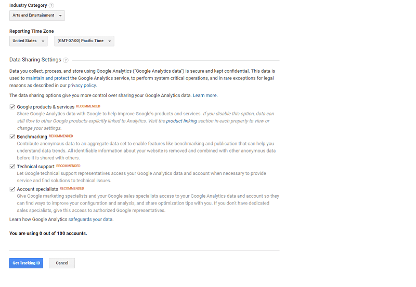Click the Account specialists option label
The height and width of the screenshot is (287, 416).
point(37,189)
